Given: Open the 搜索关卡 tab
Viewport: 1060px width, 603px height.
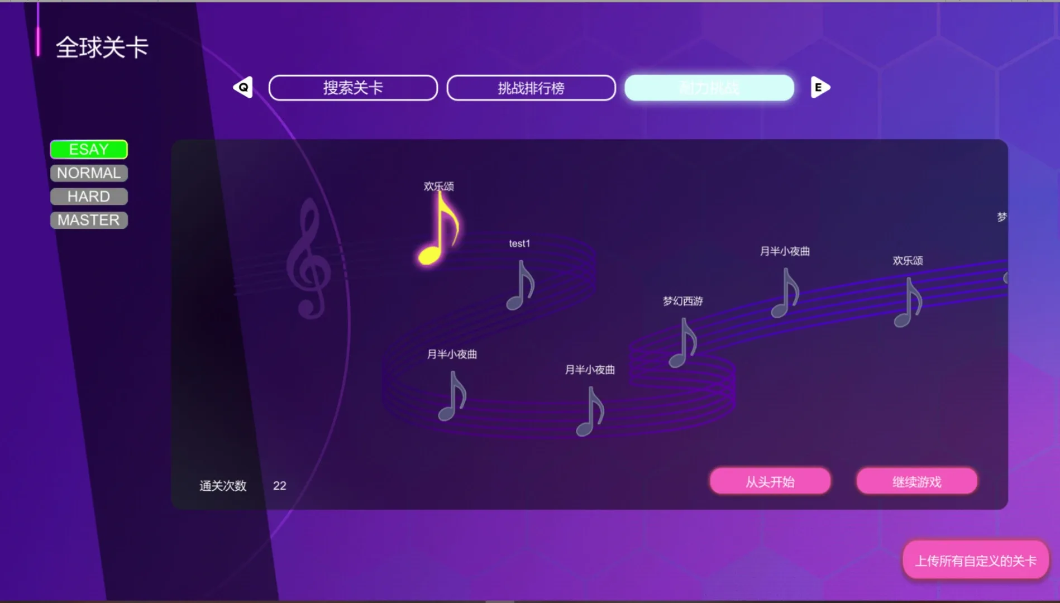Looking at the screenshot, I should pyautogui.click(x=353, y=88).
